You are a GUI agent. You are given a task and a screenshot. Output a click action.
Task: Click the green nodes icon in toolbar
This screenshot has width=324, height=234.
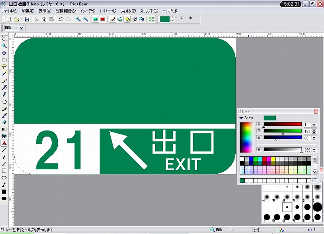[151, 19]
